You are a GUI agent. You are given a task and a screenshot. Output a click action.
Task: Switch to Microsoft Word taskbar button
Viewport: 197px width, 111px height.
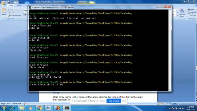(x=49, y=108)
